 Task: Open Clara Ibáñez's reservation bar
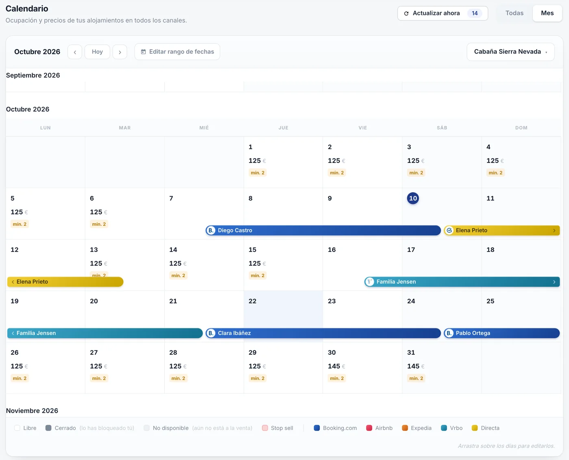[323, 333]
